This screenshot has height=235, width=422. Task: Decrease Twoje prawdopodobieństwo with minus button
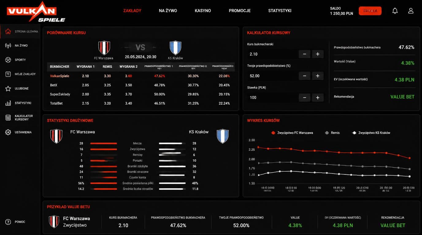pos(305,76)
